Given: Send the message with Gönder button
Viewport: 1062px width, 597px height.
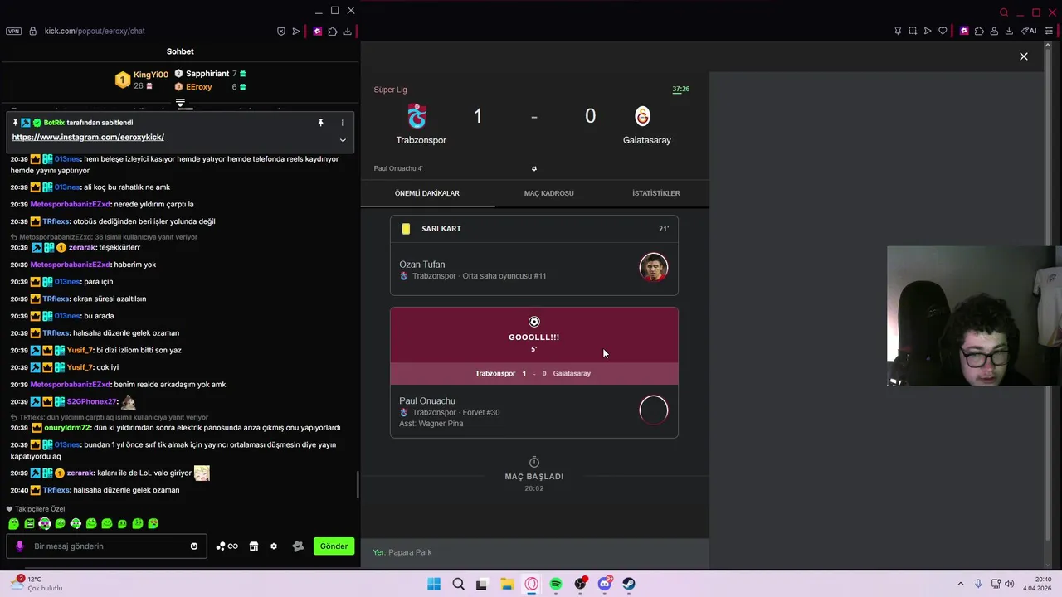Looking at the screenshot, I should (334, 546).
